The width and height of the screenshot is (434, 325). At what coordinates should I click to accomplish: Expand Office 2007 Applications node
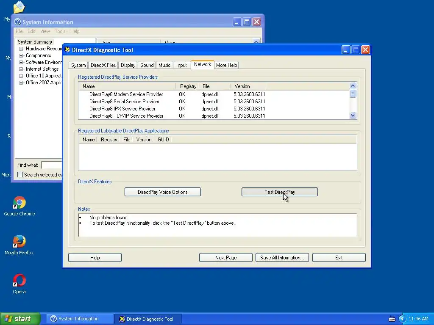pyautogui.click(x=21, y=83)
